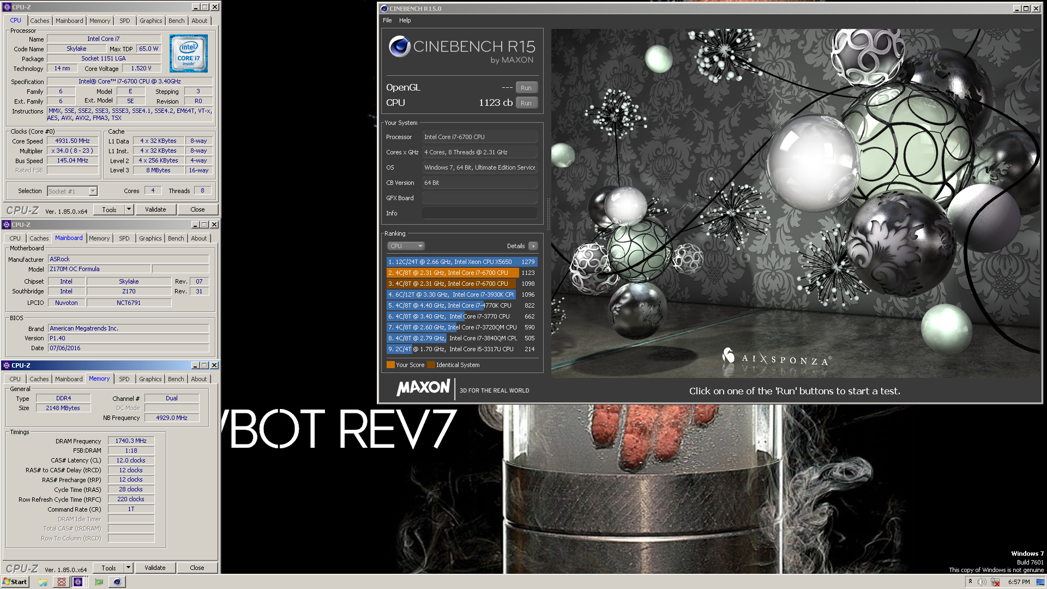Viewport: 1047px width, 589px height.
Task: Select ranking row 9 Core i5-3317U
Action: pyautogui.click(x=462, y=349)
